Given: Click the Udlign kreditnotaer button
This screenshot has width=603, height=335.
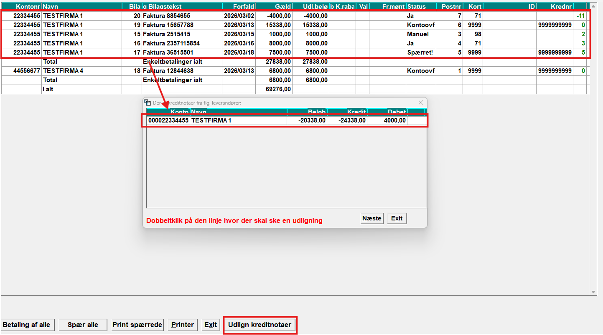Looking at the screenshot, I should [x=260, y=325].
